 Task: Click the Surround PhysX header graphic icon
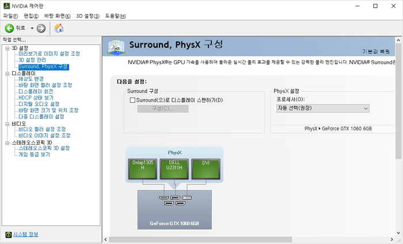pyautogui.click(x=116, y=47)
